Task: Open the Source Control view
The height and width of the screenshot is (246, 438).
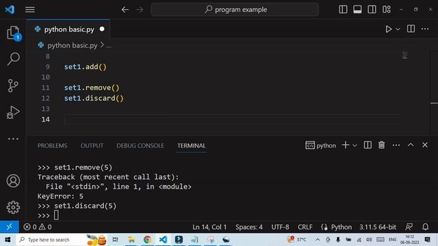Action: (13, 85)
